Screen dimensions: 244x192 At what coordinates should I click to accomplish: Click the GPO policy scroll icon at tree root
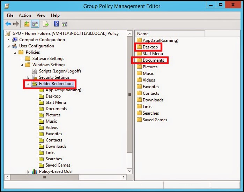8,33
